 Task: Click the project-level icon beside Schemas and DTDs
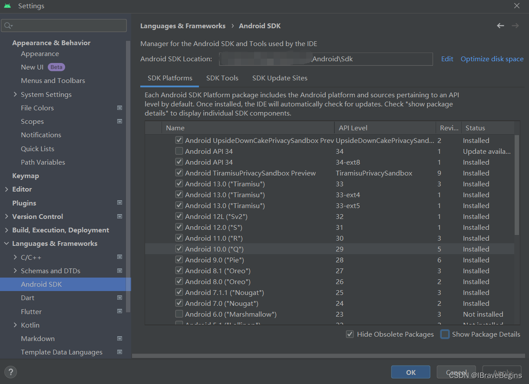pos(120,271)
